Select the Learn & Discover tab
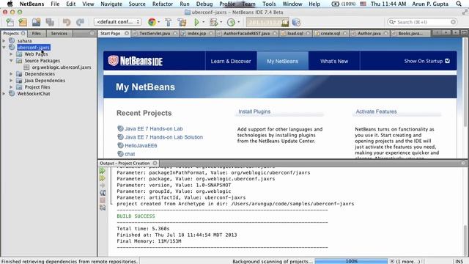 [x=231, y=61]
